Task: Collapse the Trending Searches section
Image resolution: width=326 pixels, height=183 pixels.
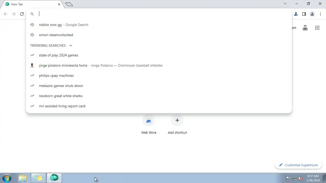Action: tap(71, 45)
